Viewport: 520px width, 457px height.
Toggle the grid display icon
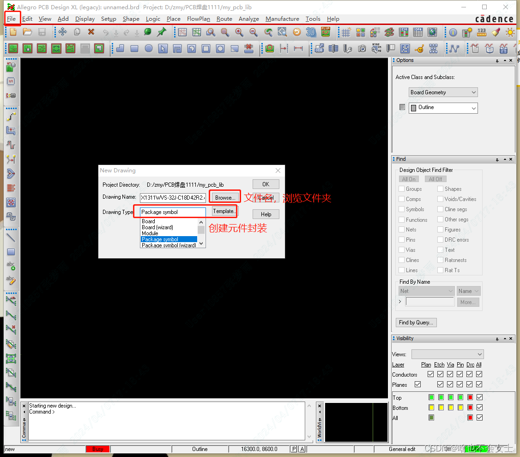[346, 32]
